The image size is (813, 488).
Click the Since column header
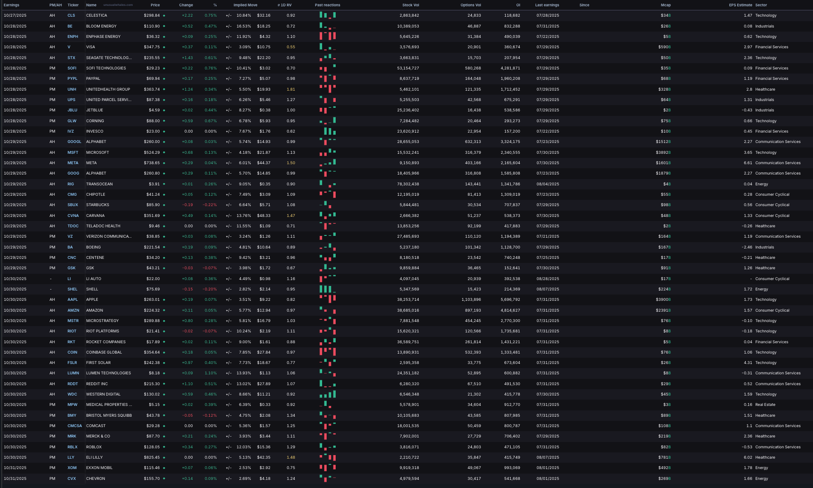pos(584,5)
